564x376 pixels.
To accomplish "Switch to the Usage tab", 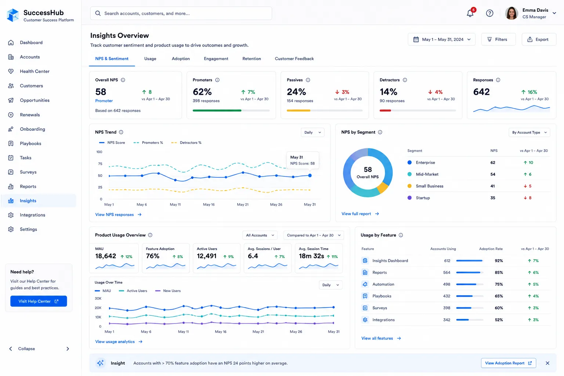I will [x=150, y=59].
